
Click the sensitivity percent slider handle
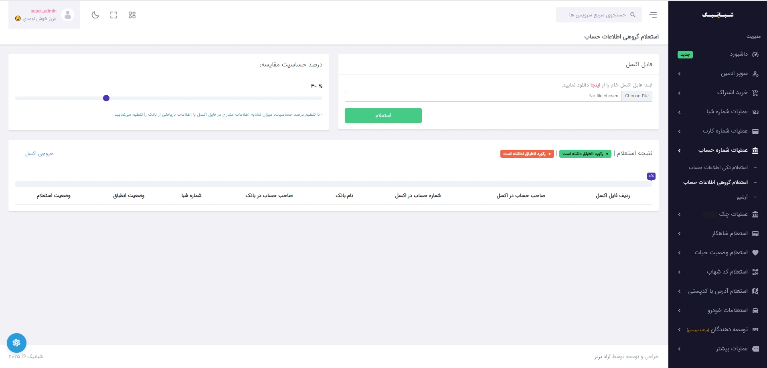pos(106,98)
